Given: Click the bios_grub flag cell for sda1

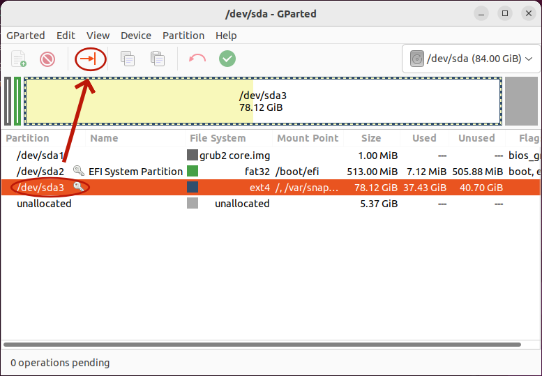Looking at the screenshot, I should point(525,156).
